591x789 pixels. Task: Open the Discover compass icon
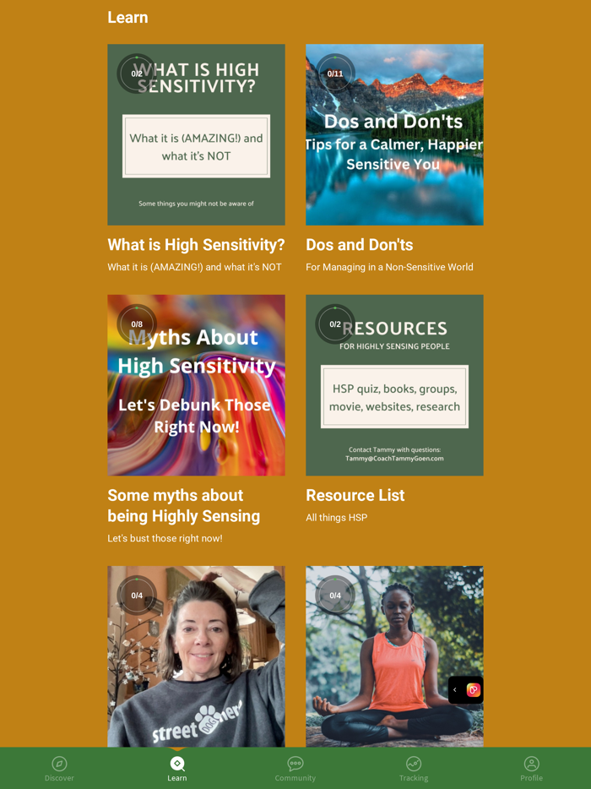coord(59,764)
